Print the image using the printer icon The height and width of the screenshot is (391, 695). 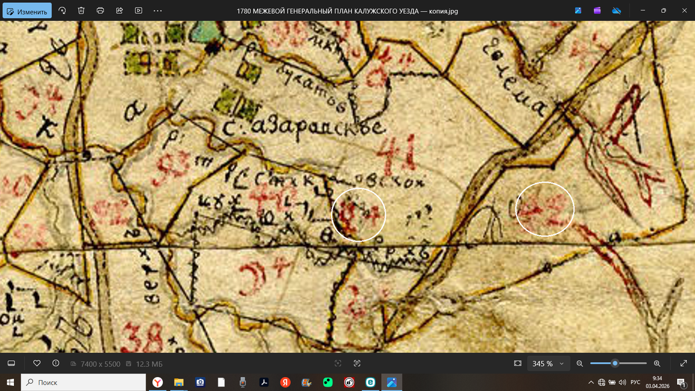coord(100,10)
